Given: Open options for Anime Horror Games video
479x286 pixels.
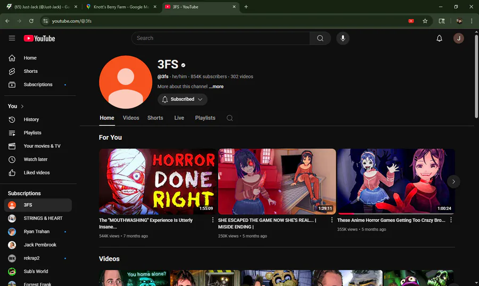Looking at the screenshot, I should click(x=451, y=220).
